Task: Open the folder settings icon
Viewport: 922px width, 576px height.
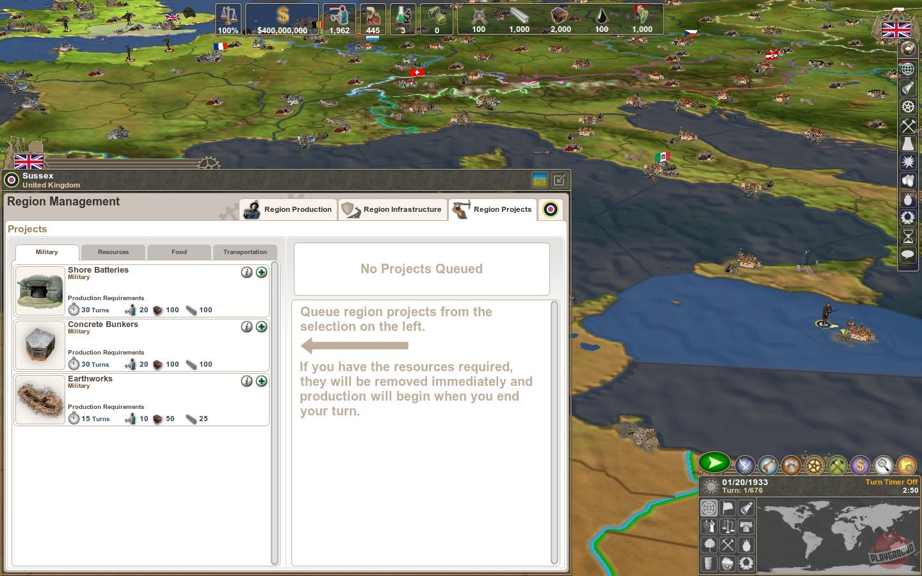Action: point(906,465)
